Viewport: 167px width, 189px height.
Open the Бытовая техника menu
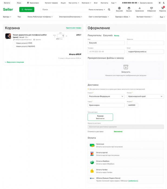[x=144, y=17]
